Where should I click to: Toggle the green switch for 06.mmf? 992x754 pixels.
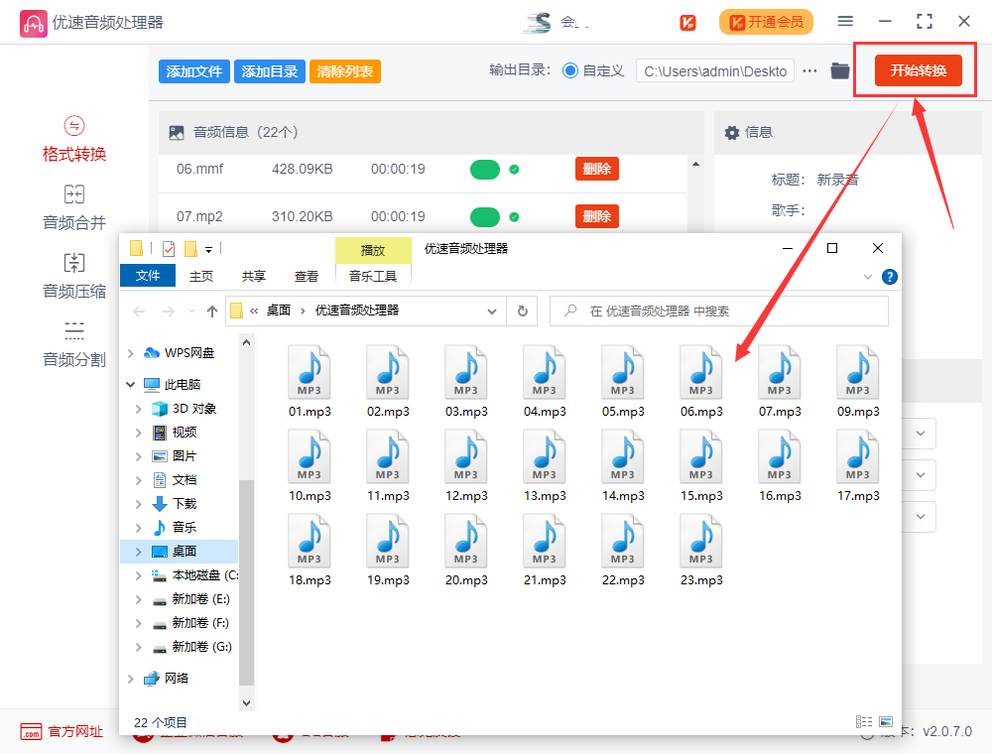(485, 170)
